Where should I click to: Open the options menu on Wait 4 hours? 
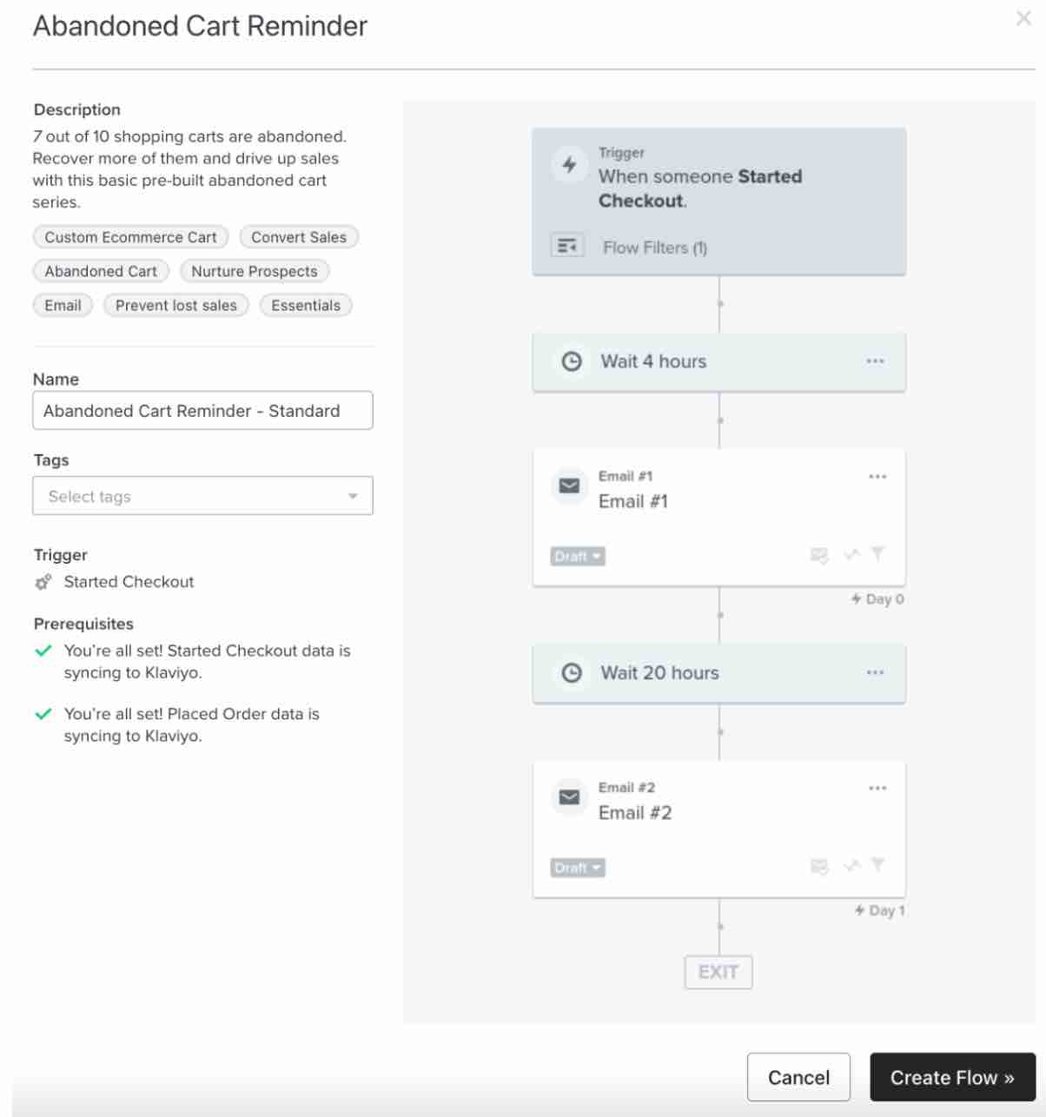point(877,360)
